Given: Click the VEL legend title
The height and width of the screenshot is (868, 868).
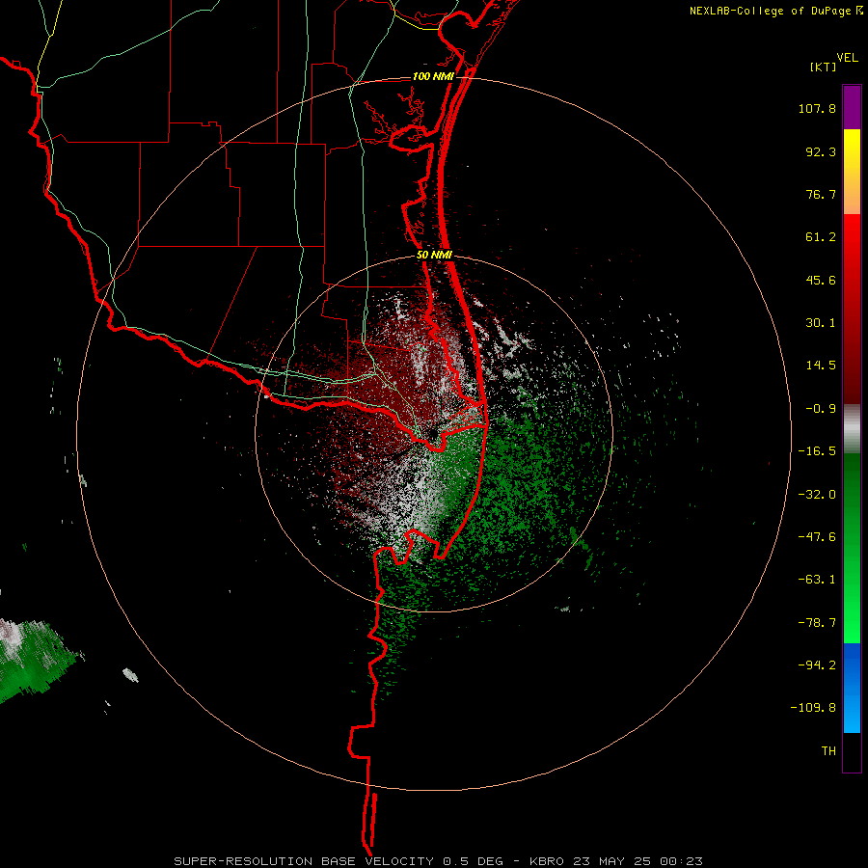Looking at the screenshot, I should [847, 58].
